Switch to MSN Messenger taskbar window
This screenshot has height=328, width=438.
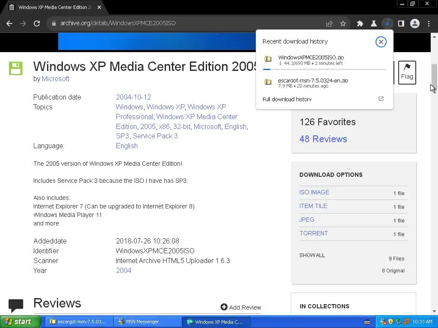coord(148,322)
